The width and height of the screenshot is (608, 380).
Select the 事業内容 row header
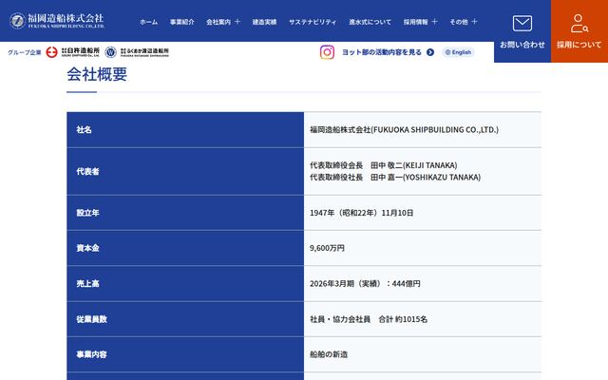pyautogui.click(x=185, y=354)
